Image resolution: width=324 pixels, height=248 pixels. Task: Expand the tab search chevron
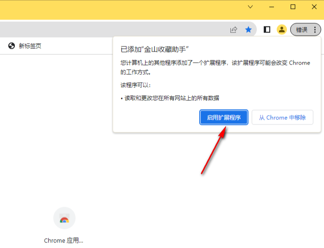[x=250, y=7]
